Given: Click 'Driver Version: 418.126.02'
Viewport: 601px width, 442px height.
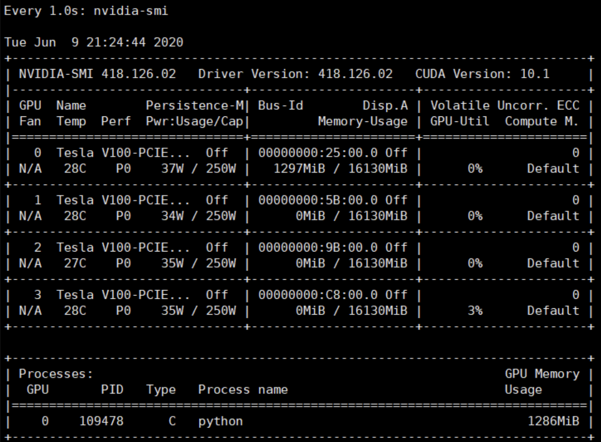Looking at the screenshot, I should click(295, 74).
